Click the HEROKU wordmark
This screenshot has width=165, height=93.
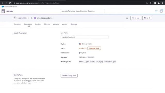pyautogui.click(x=10, y=11)
